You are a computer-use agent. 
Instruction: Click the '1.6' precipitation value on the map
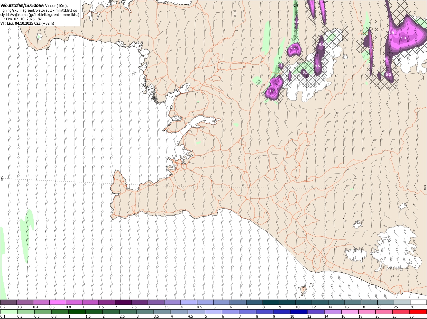293,48
